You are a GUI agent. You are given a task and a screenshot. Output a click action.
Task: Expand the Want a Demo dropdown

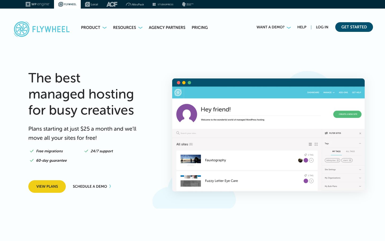coord(274,27)
